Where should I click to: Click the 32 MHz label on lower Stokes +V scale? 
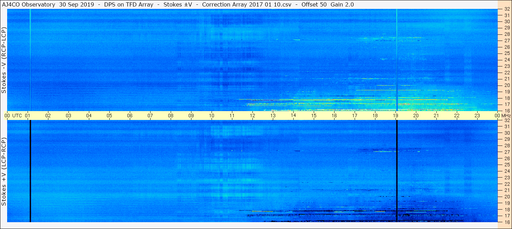[x=507, y=120]
